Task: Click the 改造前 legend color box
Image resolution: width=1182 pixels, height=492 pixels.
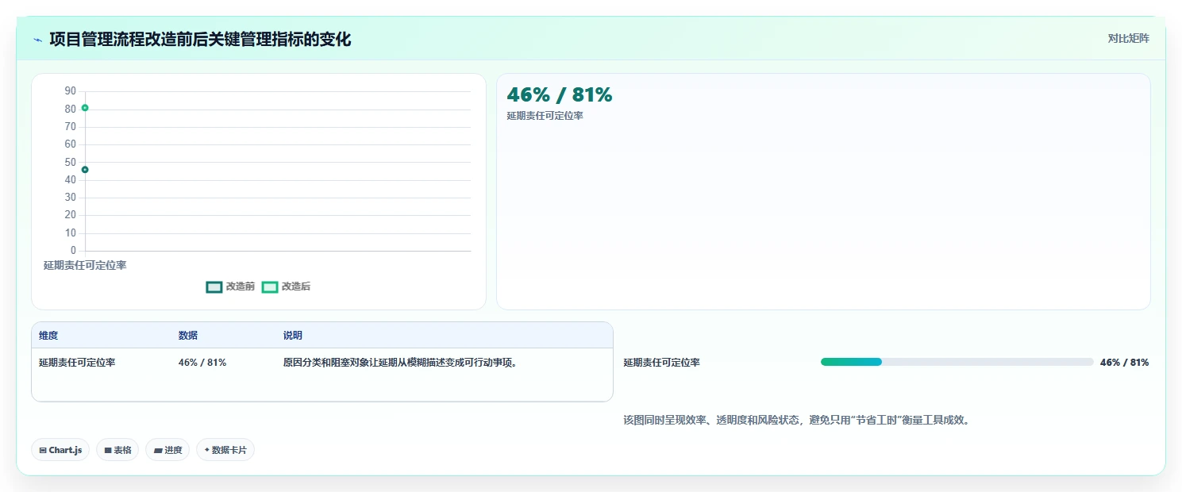Action: pyautogui.click(x=214, y=286)
